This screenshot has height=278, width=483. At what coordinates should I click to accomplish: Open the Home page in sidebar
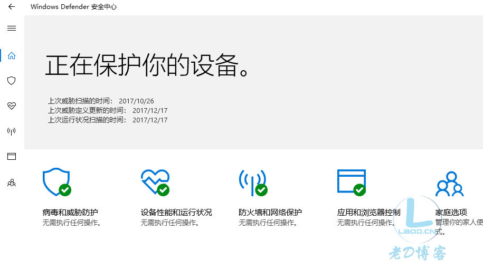tap(12, 56)
